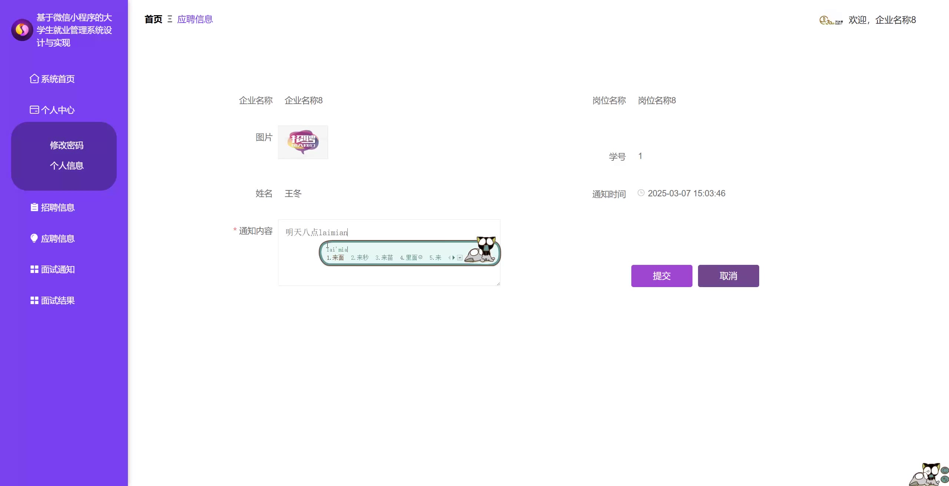Click the round system logo at top left
This screenshot has width=949, height=486.
click(22, 30)
